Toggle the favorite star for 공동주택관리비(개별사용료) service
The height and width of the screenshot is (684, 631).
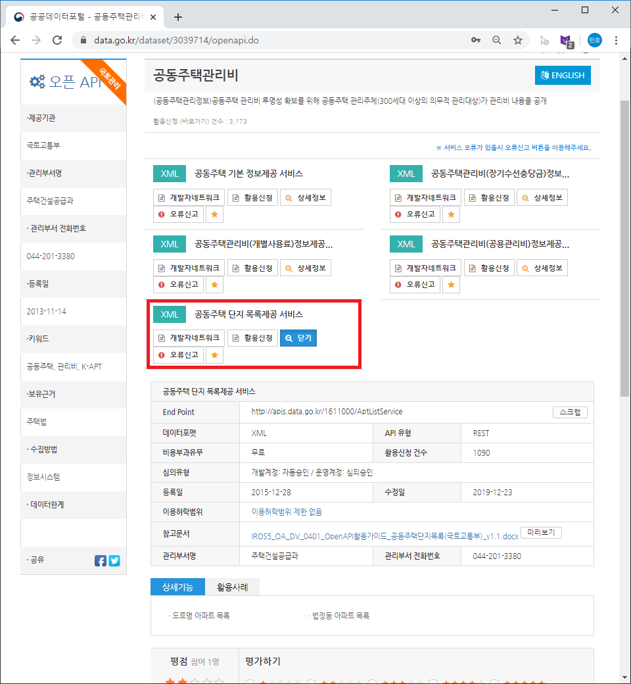(214, 284)
